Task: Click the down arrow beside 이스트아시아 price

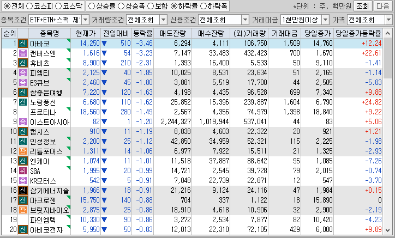Action: [104, 122]
